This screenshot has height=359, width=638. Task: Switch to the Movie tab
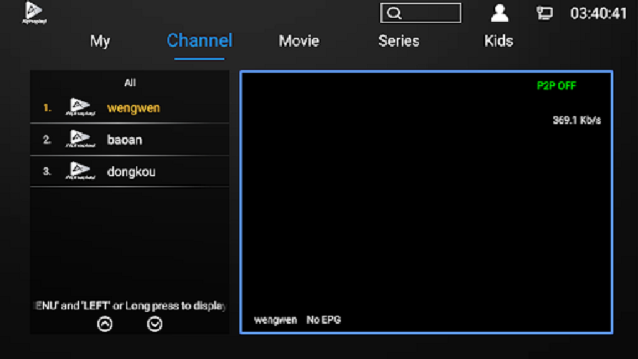tap(299, 40)
